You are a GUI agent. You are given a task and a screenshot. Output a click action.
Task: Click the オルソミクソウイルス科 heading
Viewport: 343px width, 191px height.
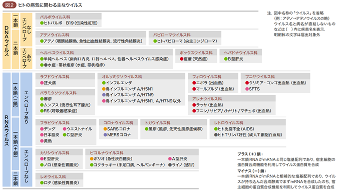coord(122,77)
